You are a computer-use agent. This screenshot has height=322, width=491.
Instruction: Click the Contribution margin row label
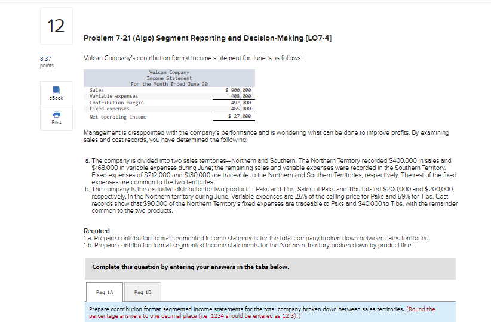(116, 103)
